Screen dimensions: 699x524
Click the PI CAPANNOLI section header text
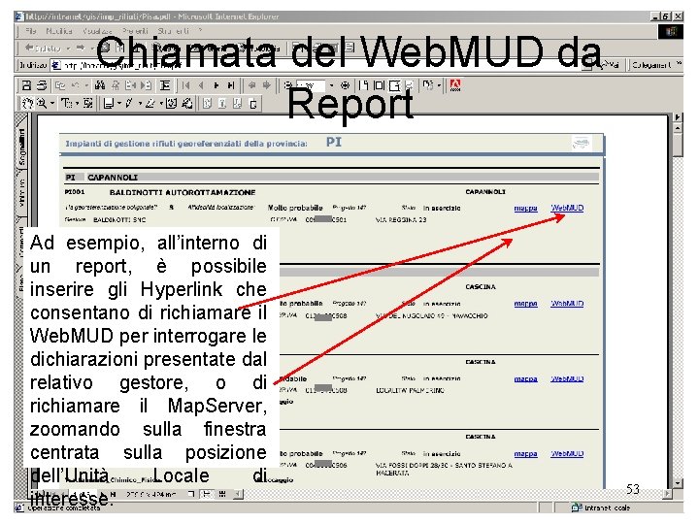102,178
